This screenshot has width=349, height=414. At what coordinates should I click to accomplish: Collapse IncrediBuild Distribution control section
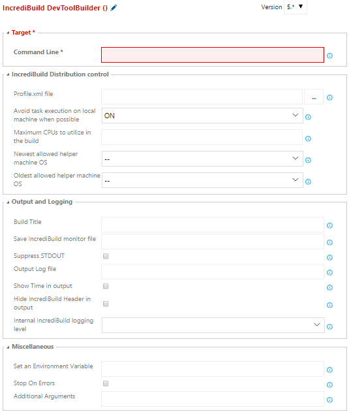8,74
